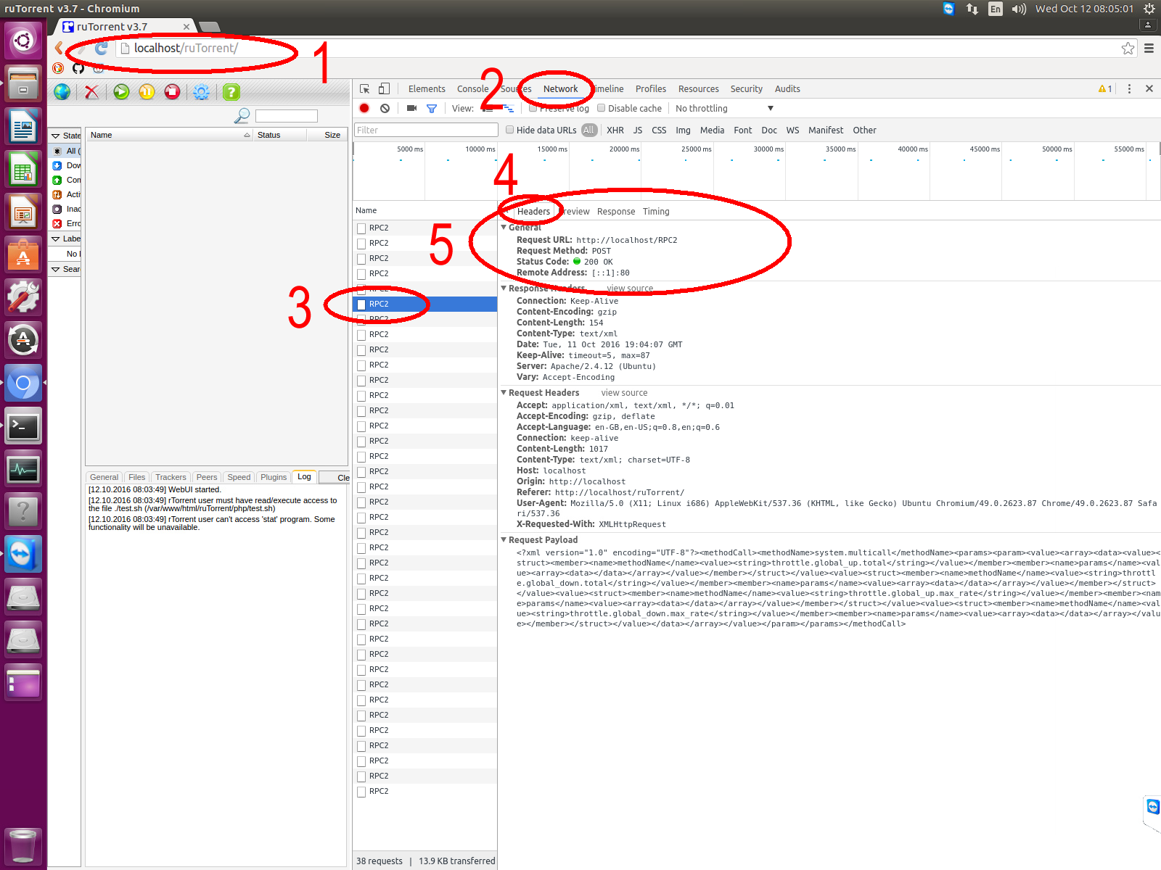Screen dimensions: 1161x870
Task: Open System Monitor from the launcher
Action: (23, 469)
